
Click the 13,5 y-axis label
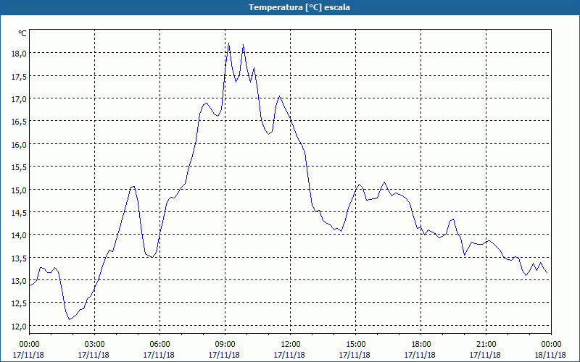pos(20,258)
